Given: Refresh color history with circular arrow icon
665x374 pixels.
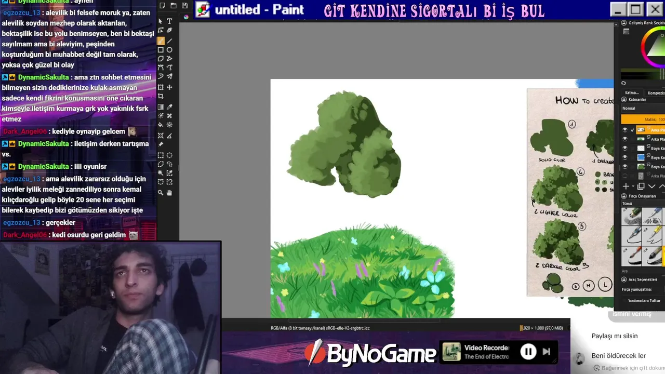Looking at the screenshot, I should [623, 83].
